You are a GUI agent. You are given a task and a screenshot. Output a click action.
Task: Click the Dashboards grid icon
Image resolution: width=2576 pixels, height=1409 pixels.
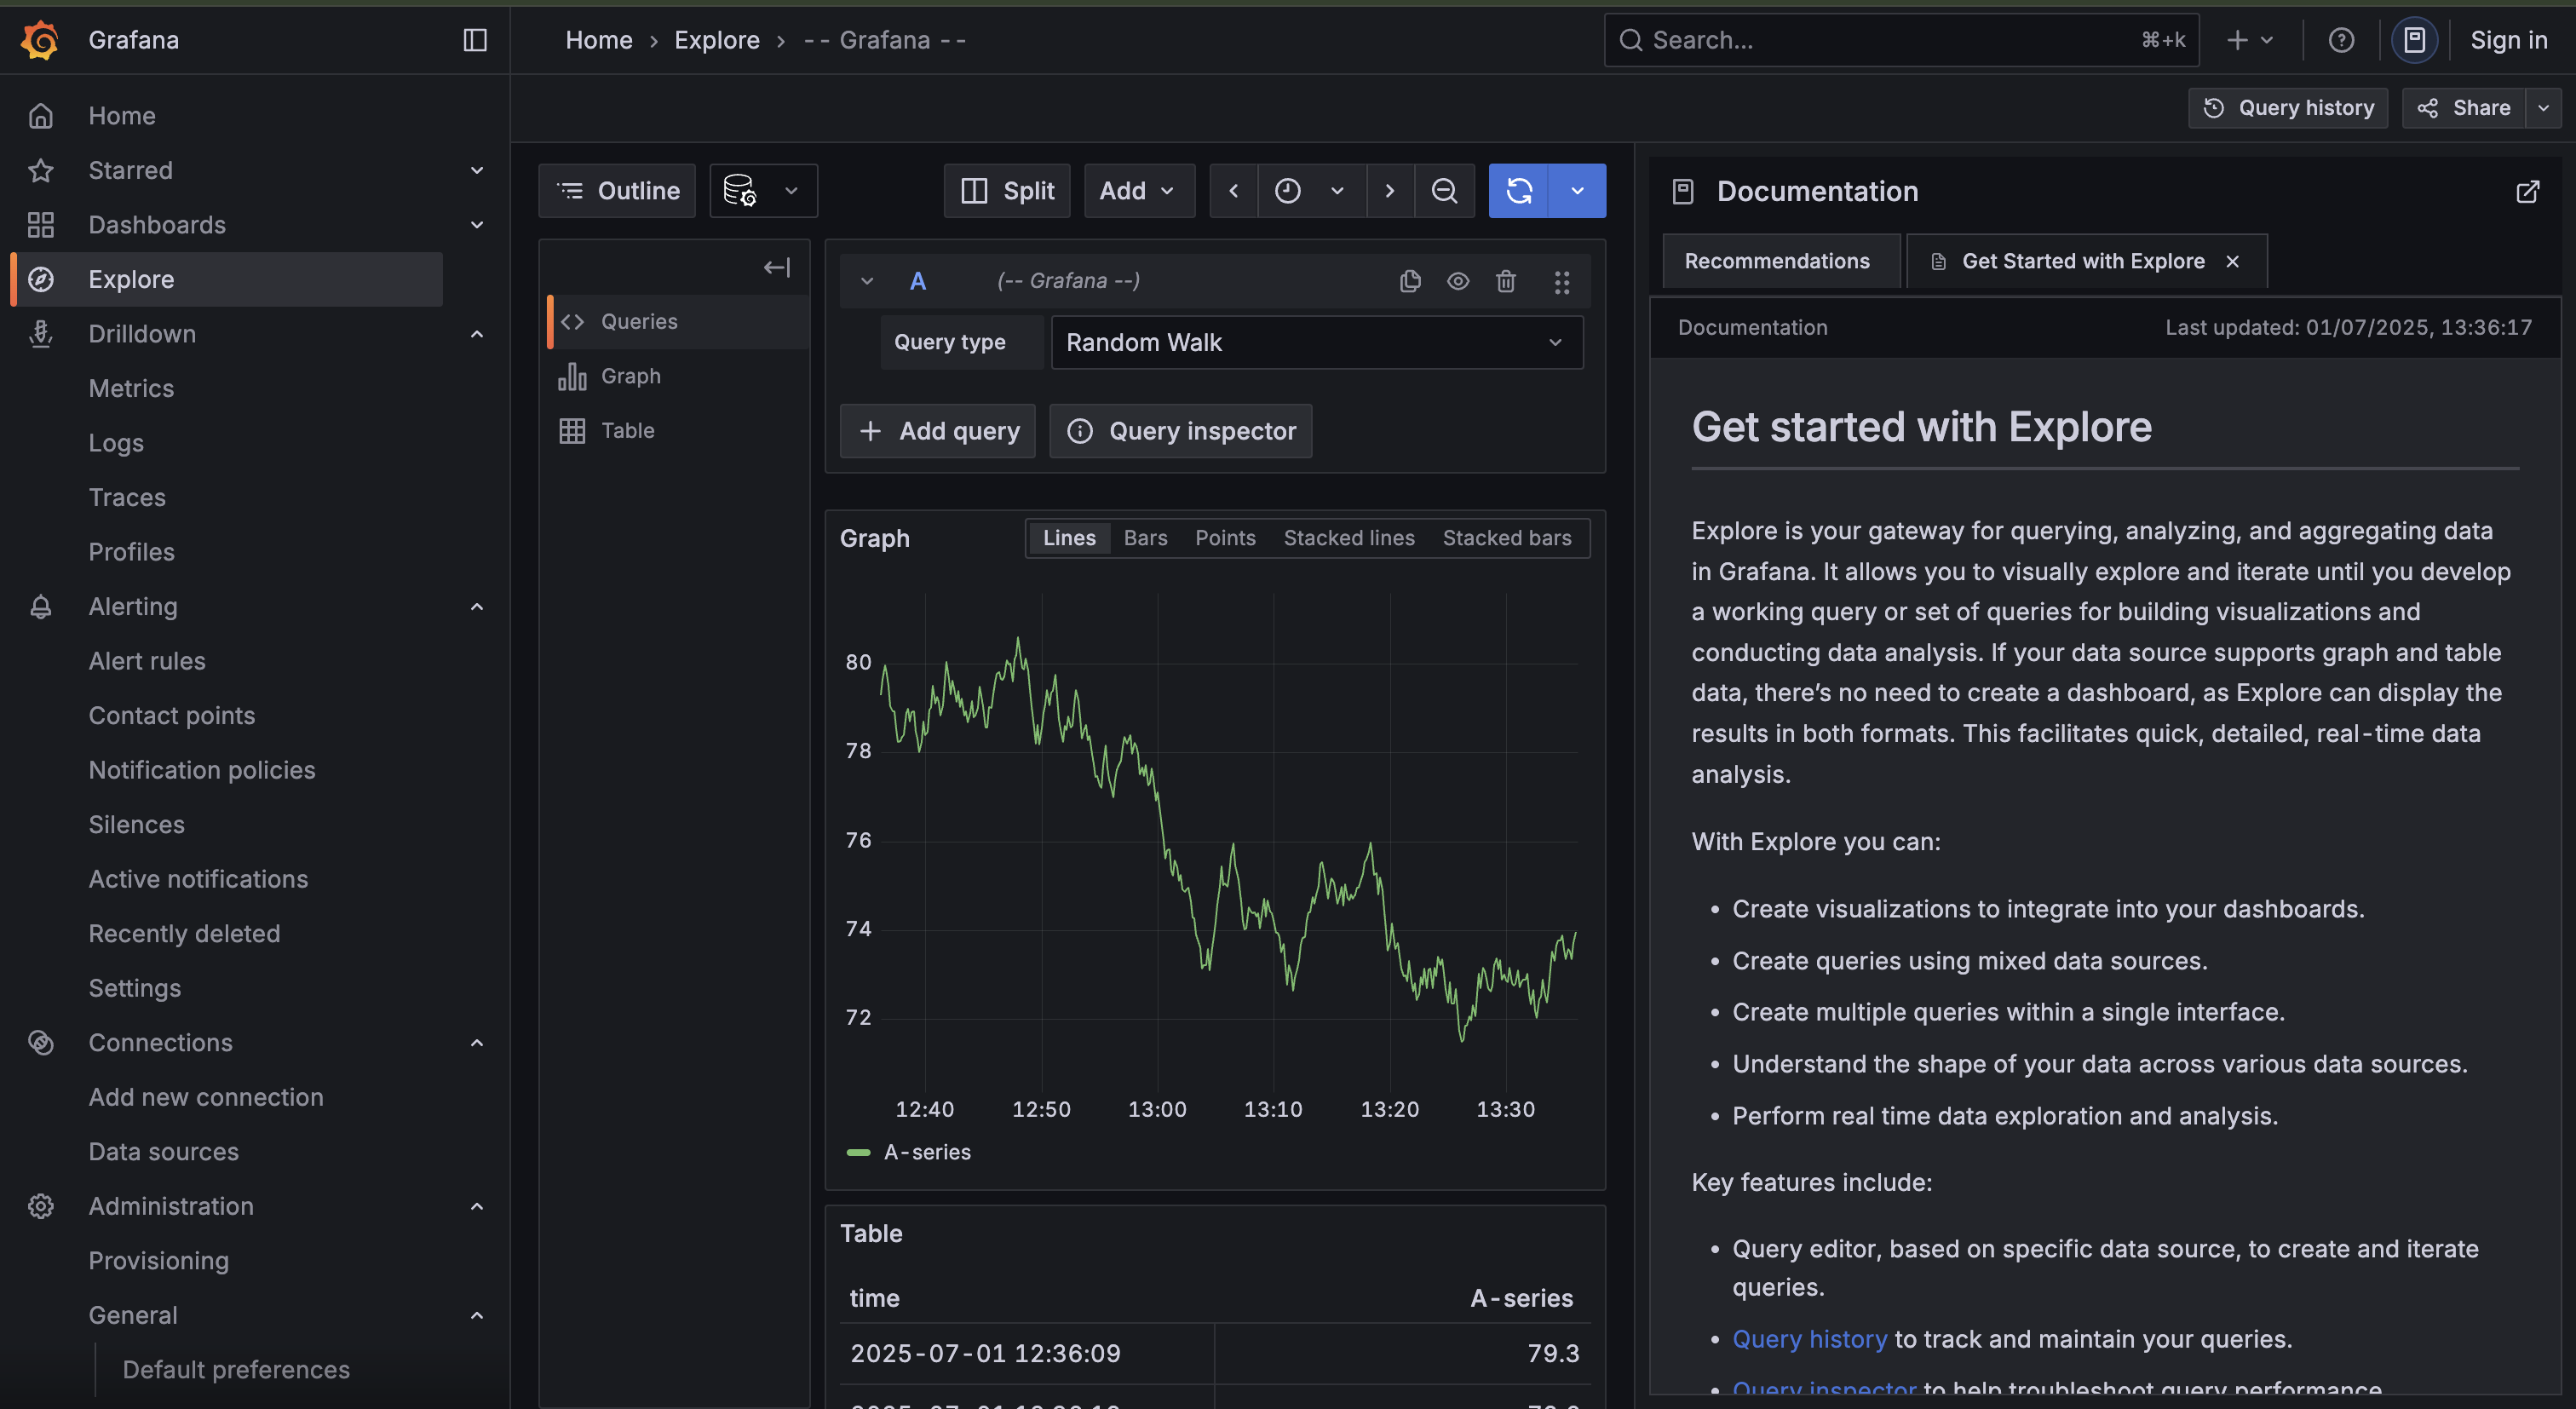point(41,225)
